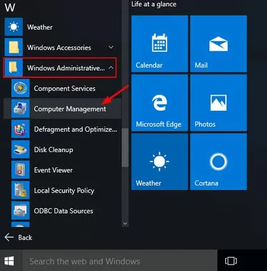Click the Windows Start button
Image resolution: width=267 pixels, height=271 pixels.
click(x=9, y=261)
